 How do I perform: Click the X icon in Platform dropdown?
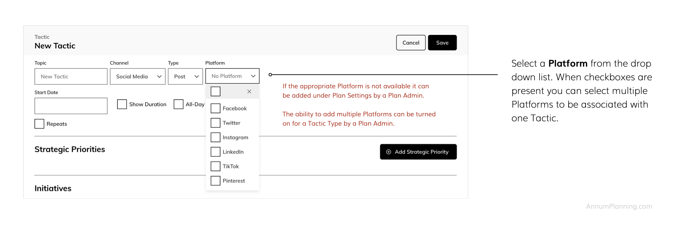pos(249,92)
